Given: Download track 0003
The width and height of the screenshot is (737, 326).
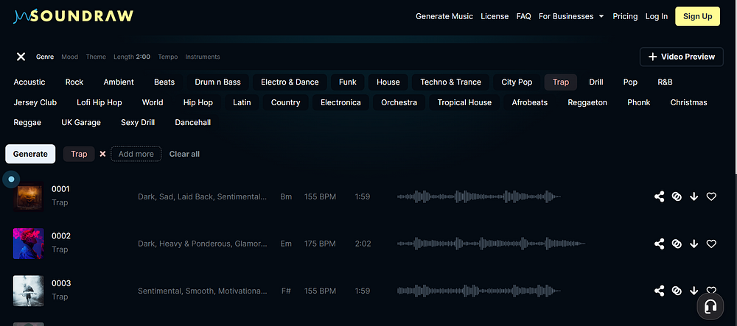Looking at the screenshot, I should [694, 291].
